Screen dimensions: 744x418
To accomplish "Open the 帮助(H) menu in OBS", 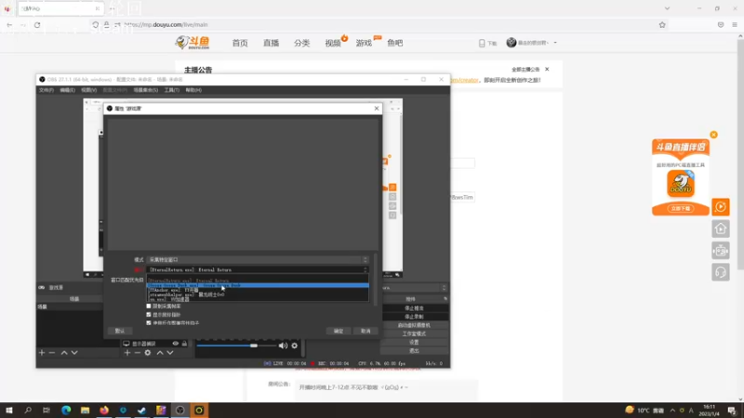I will click(193, 90).
